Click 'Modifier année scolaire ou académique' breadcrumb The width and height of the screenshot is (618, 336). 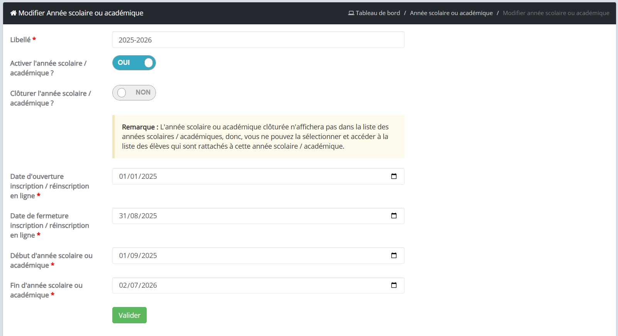pos(556,13)
